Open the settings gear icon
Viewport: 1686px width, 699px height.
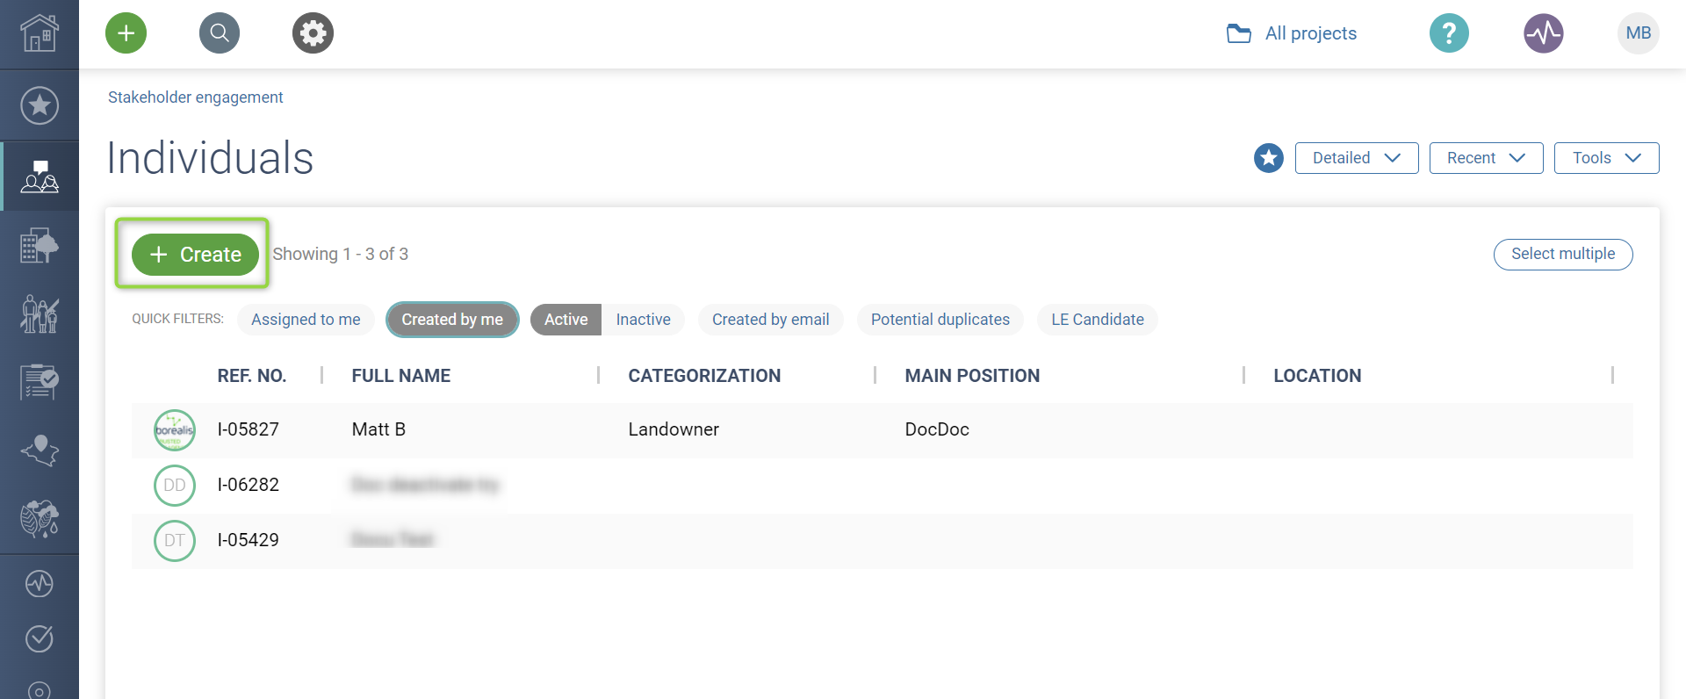(313, 33)
